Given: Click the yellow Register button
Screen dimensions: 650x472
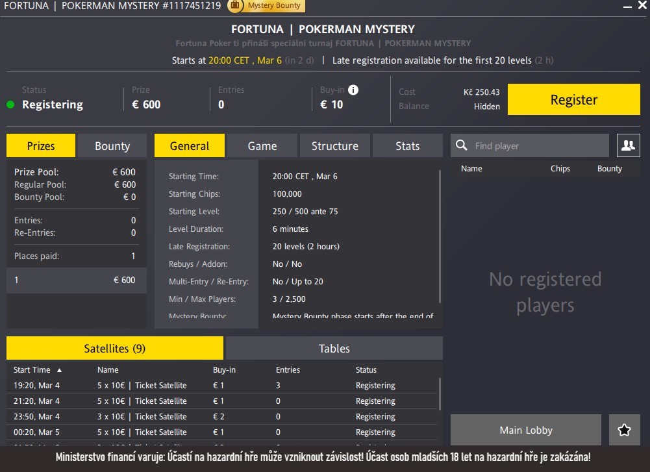Looking at the screenshot, I should tap(574, 99).
